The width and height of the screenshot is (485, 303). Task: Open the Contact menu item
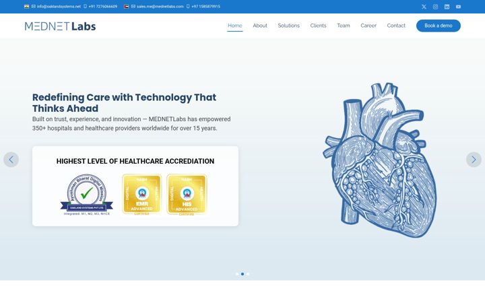[396, 26]
